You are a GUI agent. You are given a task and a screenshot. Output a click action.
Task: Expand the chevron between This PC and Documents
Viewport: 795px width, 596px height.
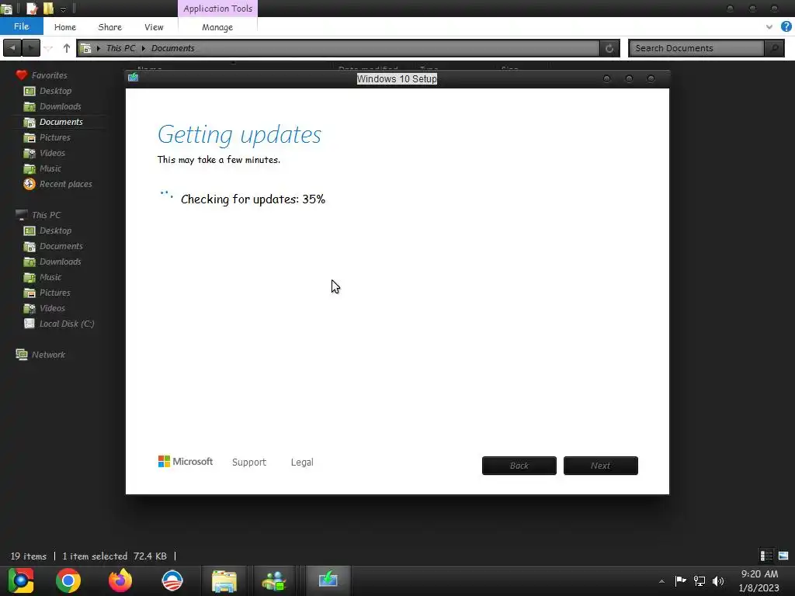tap(144, 48)
